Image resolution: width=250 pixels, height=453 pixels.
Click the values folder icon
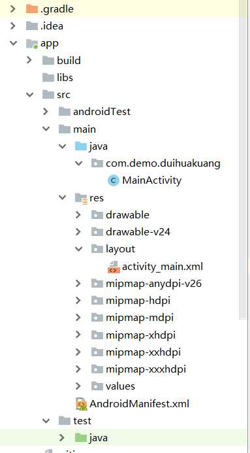pos(97,386)
